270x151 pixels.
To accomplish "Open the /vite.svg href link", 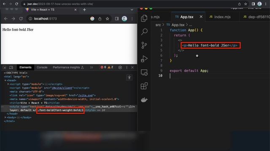I will point(86,95).
